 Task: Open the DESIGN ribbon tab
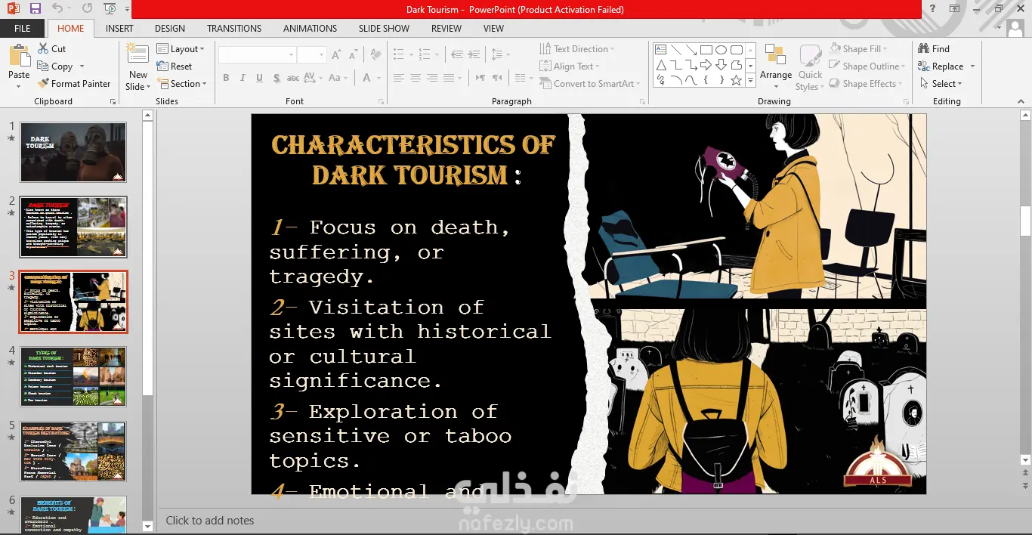[x=170, y=29]
